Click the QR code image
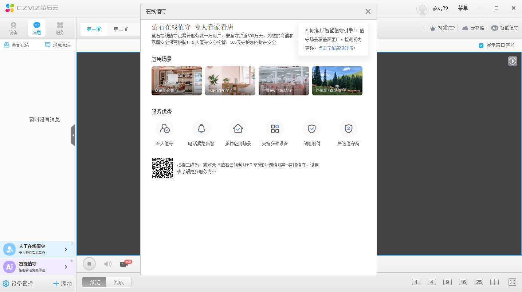Viewport: 522px width, 292px height. pyautogui.click(x=162, y=168)
